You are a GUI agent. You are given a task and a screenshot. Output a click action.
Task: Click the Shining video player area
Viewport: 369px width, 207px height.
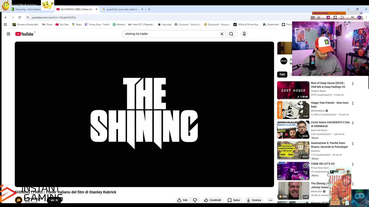pyautogui.click(x=144, y=114)
